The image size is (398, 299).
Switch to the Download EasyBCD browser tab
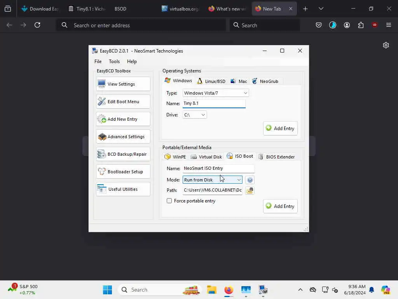(40, 9)
